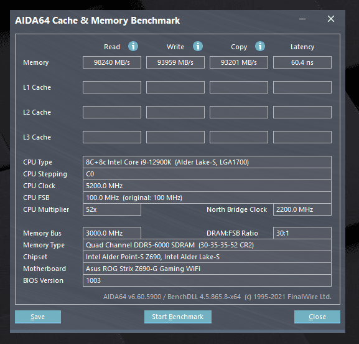The image size is (359, 344).
Task: Click the empty L1 Cache Write field
Action: 175,87
